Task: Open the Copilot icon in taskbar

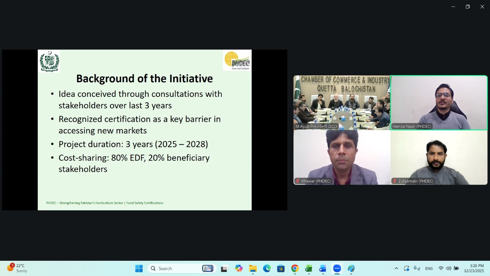Action: (x=239, y=269)
